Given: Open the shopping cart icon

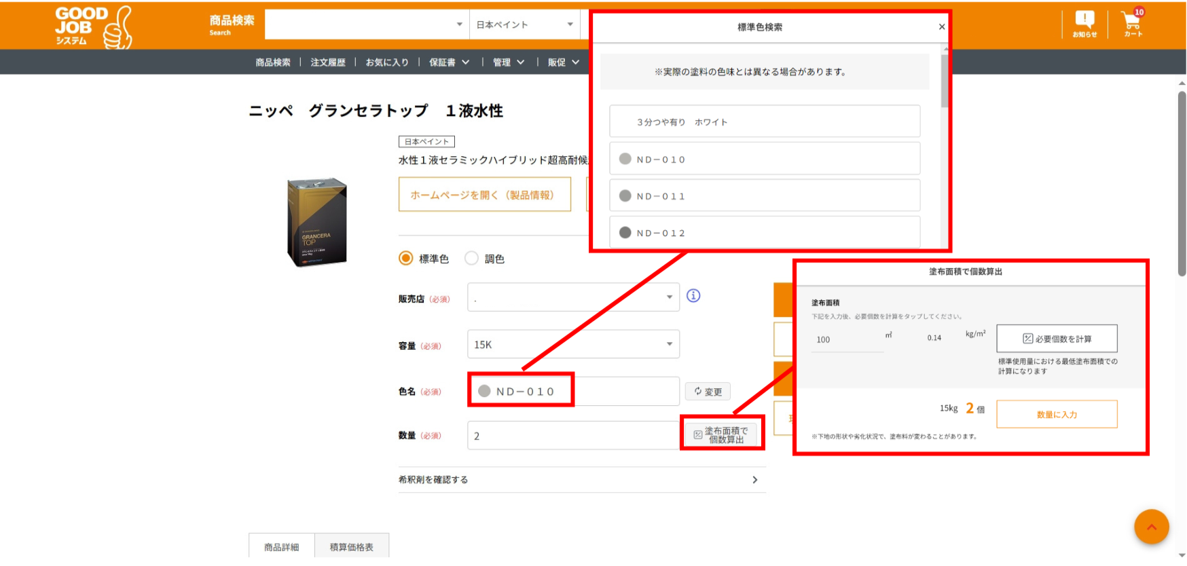Looking at the screenshot, I should pyautogui.click(x=1133, y=24).
